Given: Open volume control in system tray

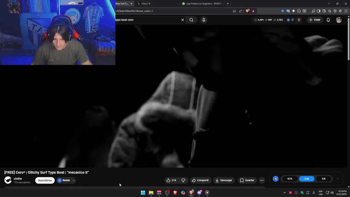Looking at the screenshot, I should pyautogui.click(x=332, y=193).
